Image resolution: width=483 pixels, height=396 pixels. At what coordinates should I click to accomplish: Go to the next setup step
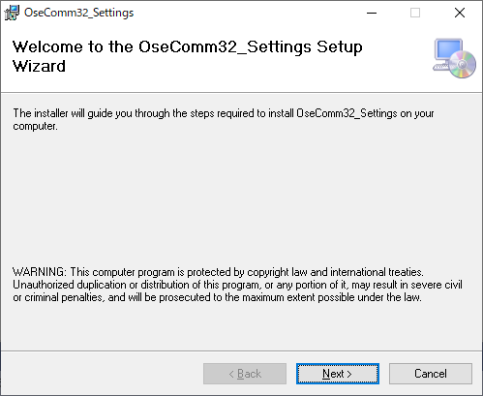click(338, 374)
